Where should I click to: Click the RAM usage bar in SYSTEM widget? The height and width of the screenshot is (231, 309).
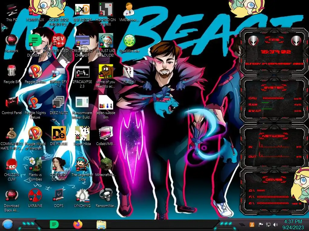[x=266, y=103]
